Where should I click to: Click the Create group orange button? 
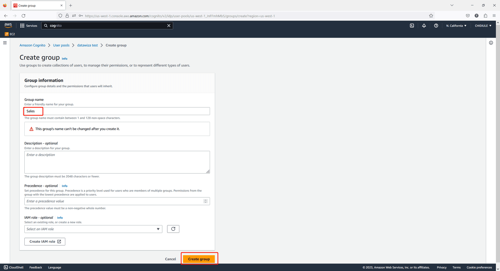click(x=199, y=259)
